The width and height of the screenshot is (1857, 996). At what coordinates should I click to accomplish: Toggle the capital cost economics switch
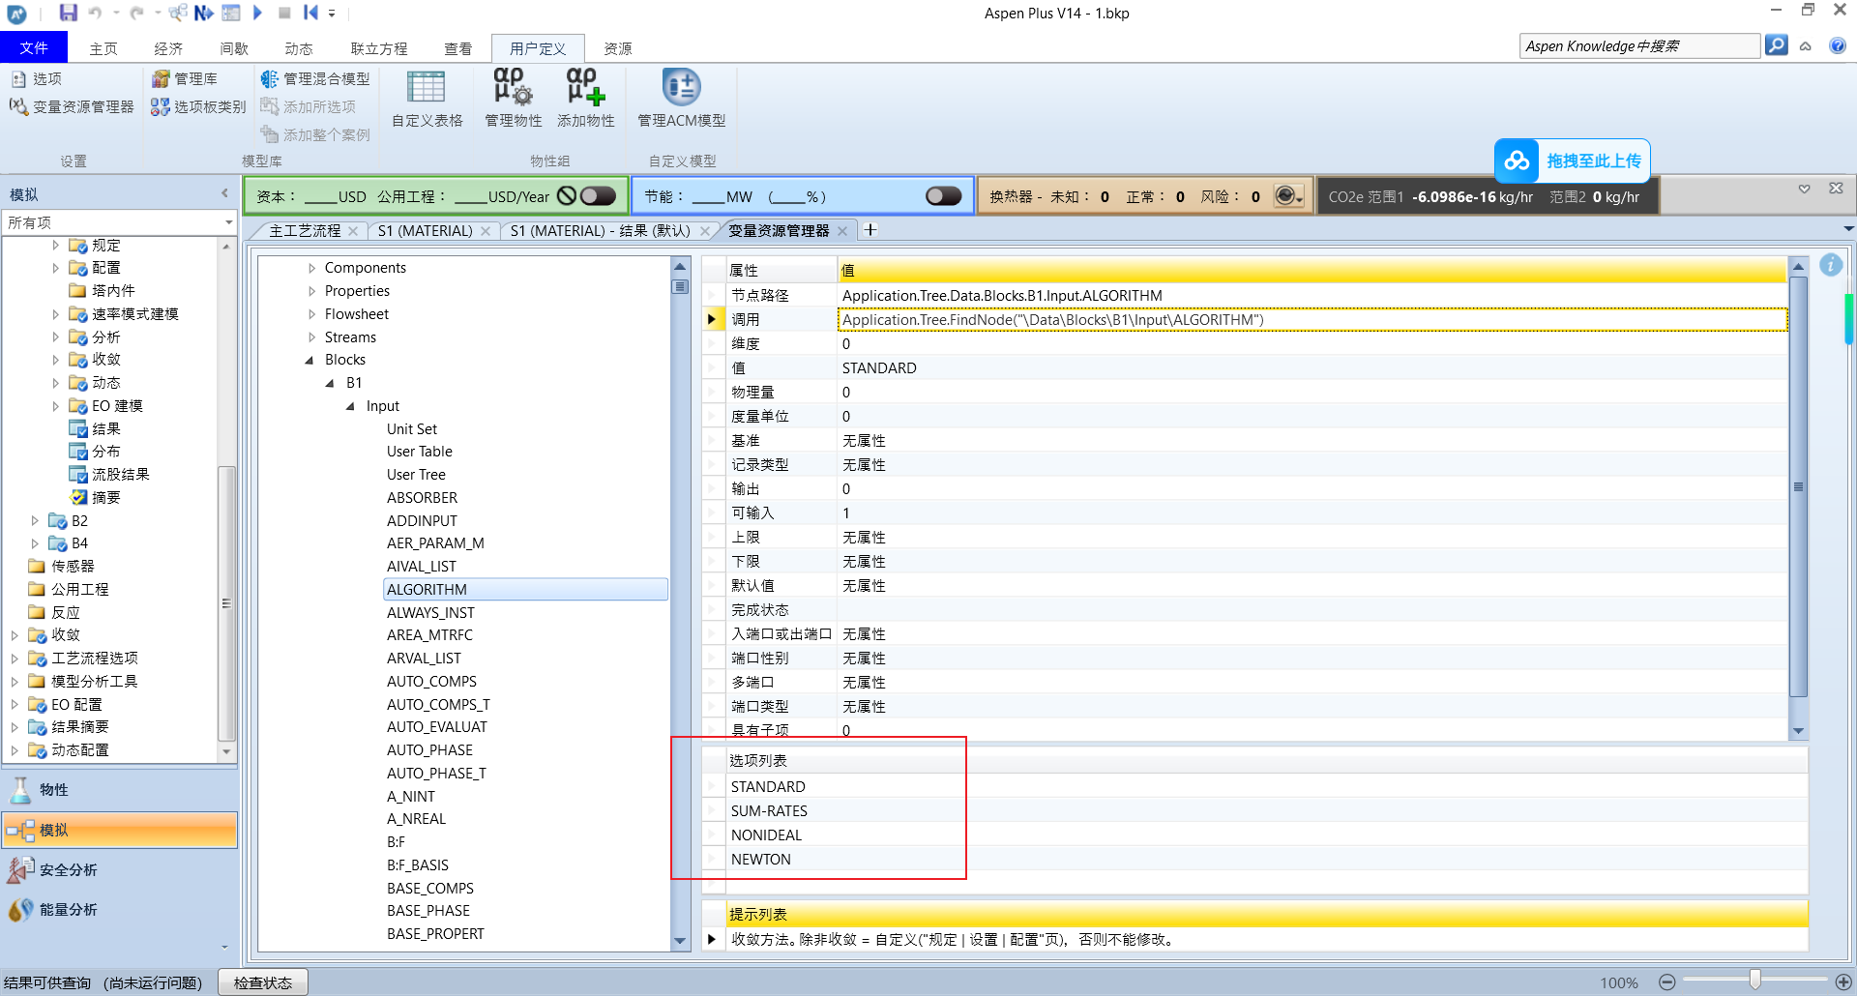click(x=598, y=196)
